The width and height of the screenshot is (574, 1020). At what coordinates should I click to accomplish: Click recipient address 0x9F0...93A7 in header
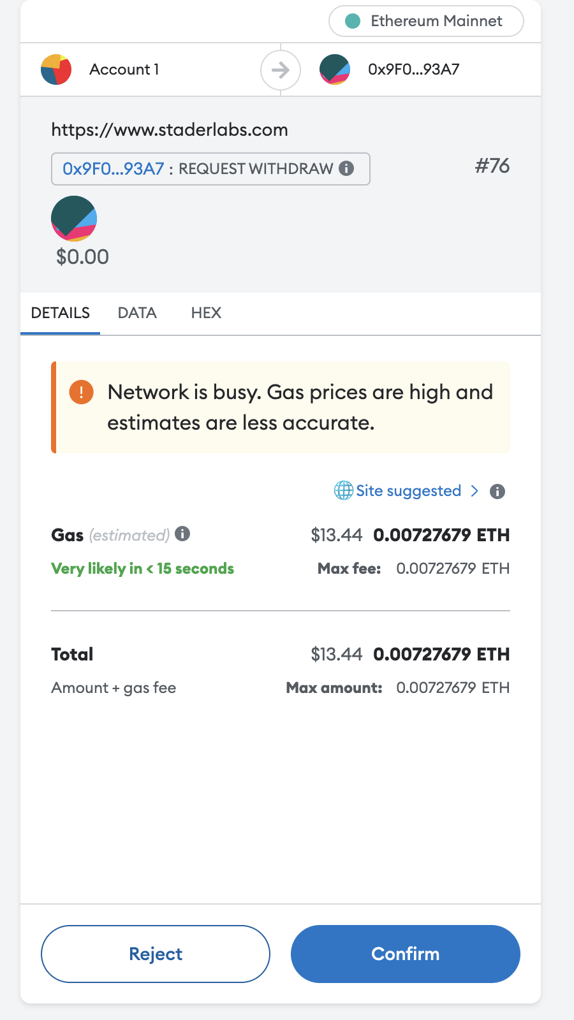point(413,69)
